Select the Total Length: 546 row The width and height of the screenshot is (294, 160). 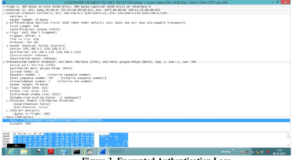tap(24, 26)
